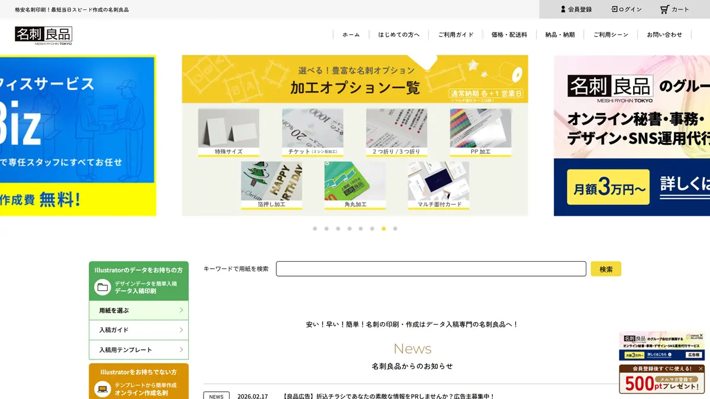Select the last carousel pagination dot
The height and width of the screenshot is (399, 710).
(395, 229)
